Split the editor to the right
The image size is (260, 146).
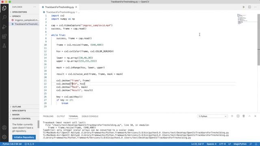coord(249,7)
